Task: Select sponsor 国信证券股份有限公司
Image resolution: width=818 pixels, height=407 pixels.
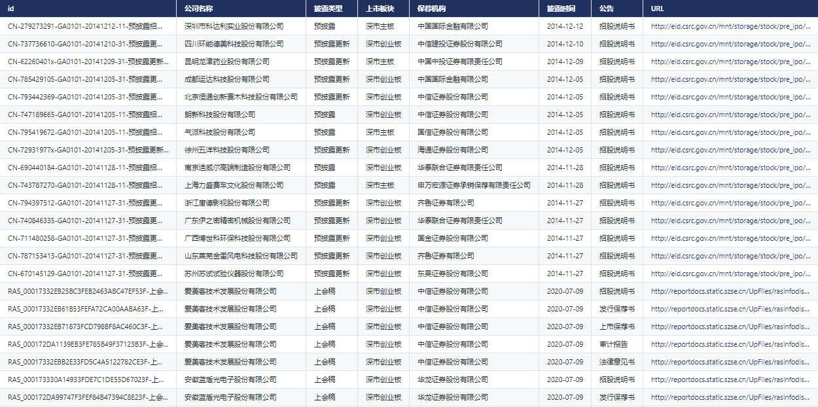Action: pos(453,132)
